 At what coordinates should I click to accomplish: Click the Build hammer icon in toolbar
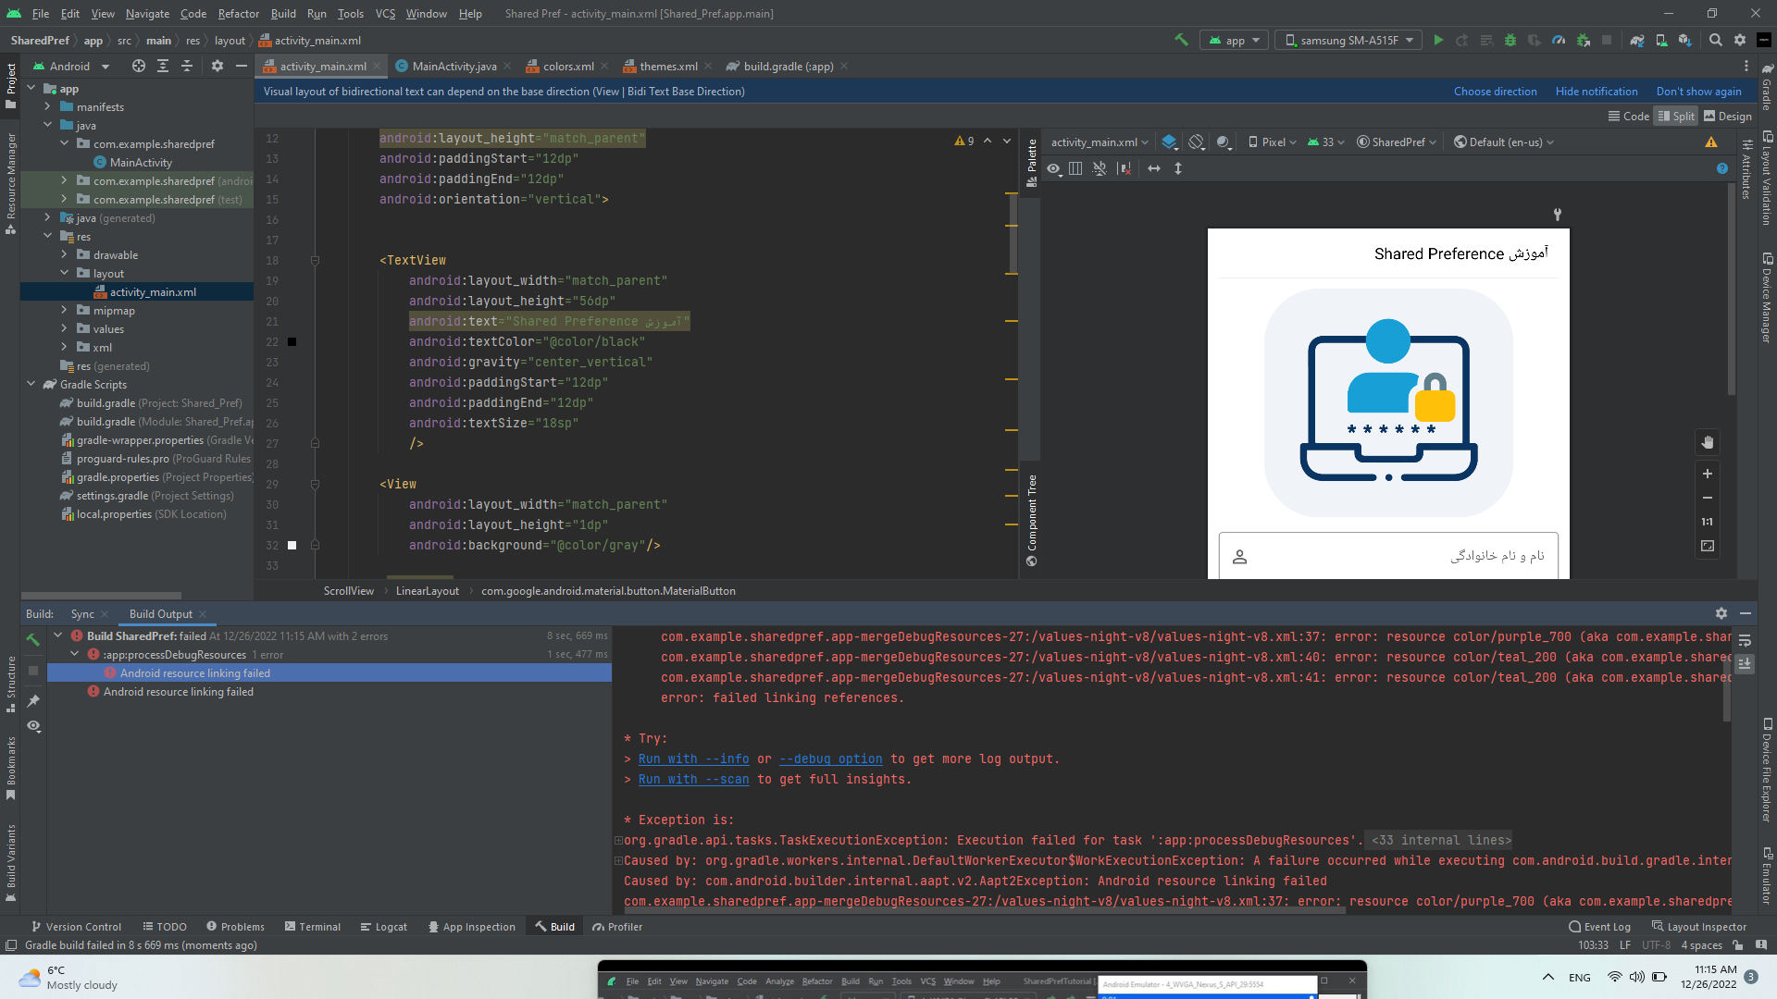(x=1179, y=41)
